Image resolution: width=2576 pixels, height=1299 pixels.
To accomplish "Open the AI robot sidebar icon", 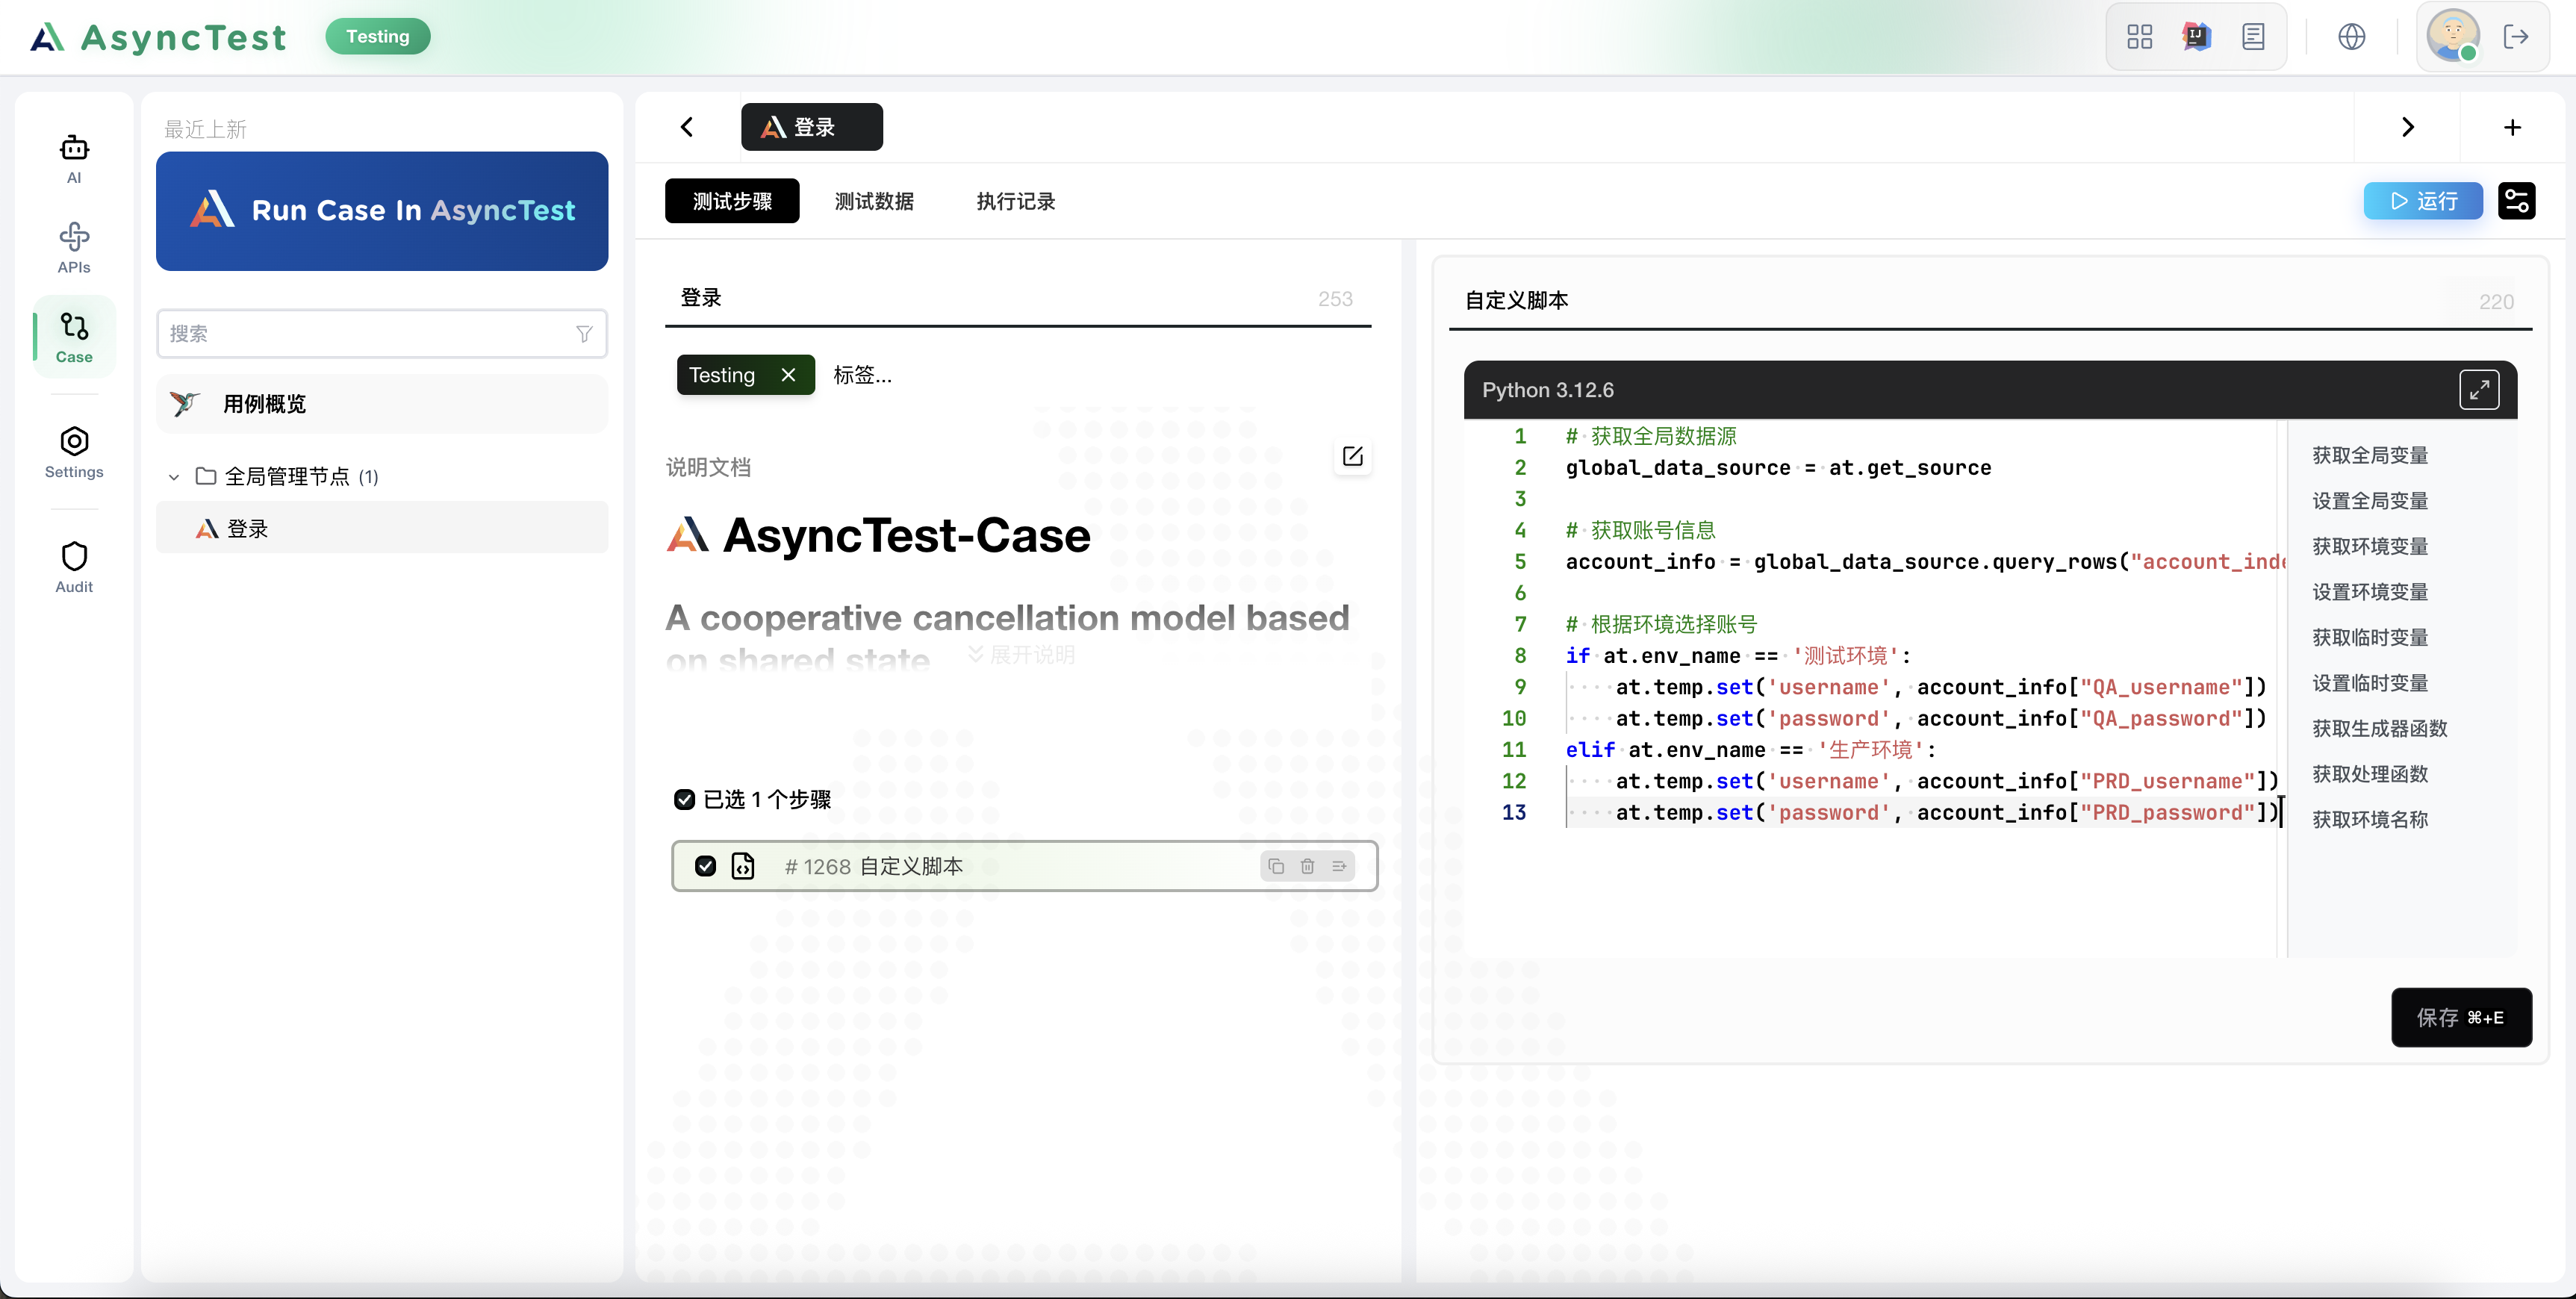I will 74,158.
